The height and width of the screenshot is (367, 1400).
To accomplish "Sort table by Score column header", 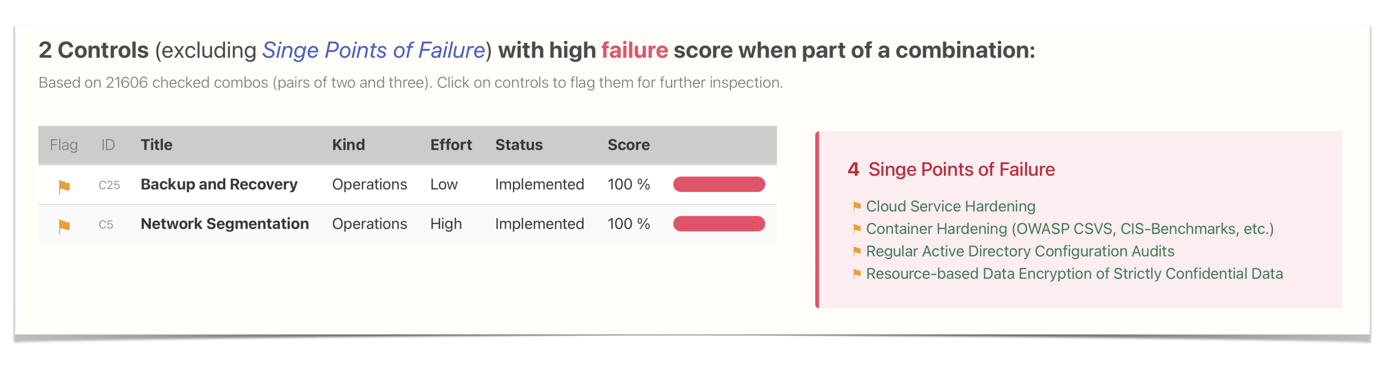I will 628,145.
